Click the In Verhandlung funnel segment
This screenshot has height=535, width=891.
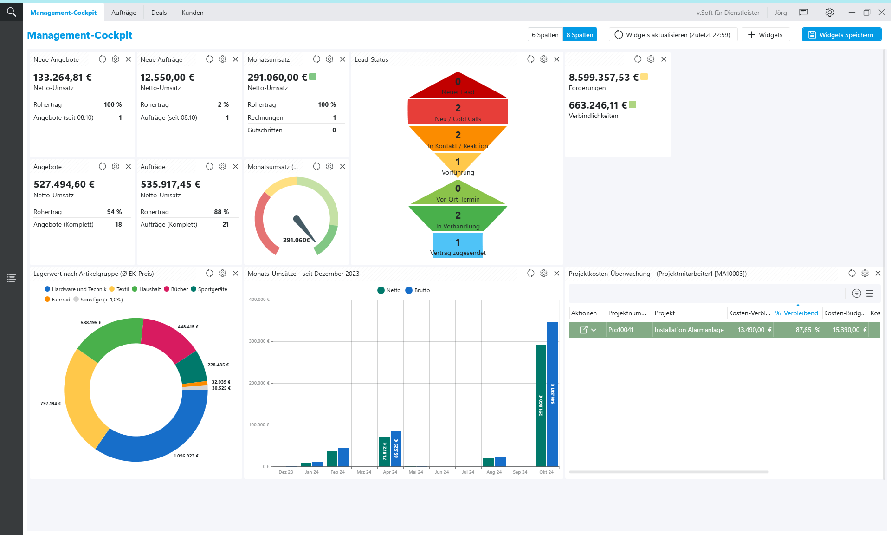coord(458,219)
